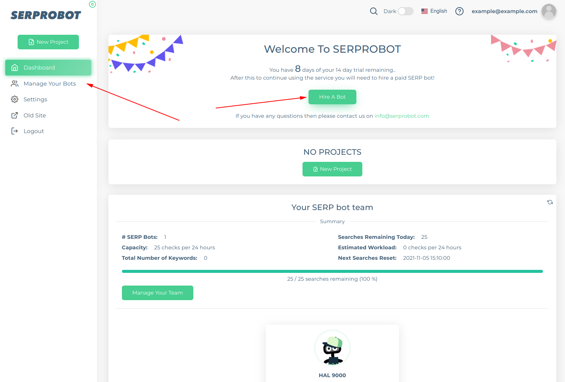Open Manage Your Bots in sidebar

pos(48,84)
